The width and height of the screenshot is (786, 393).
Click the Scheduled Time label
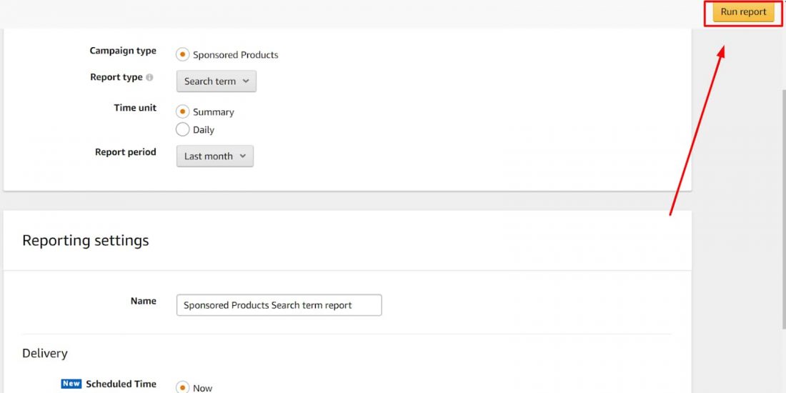coord(121,384)
